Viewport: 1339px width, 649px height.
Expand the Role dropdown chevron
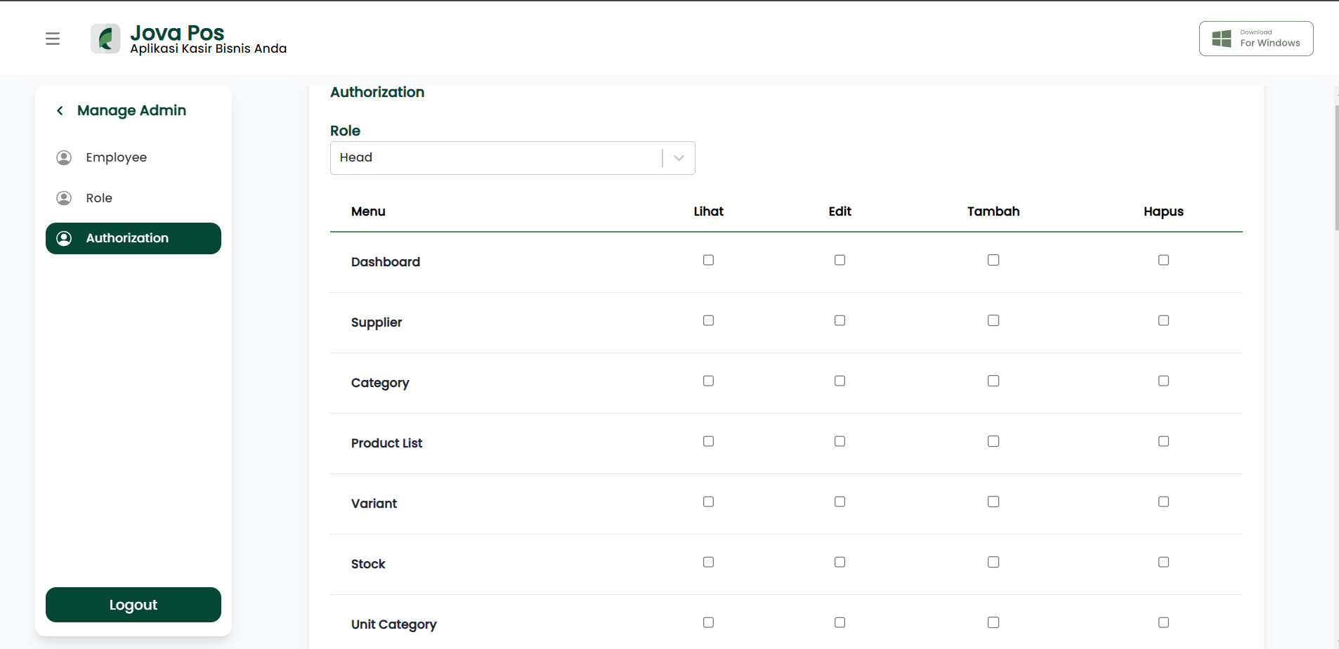[x=679, y=158]
